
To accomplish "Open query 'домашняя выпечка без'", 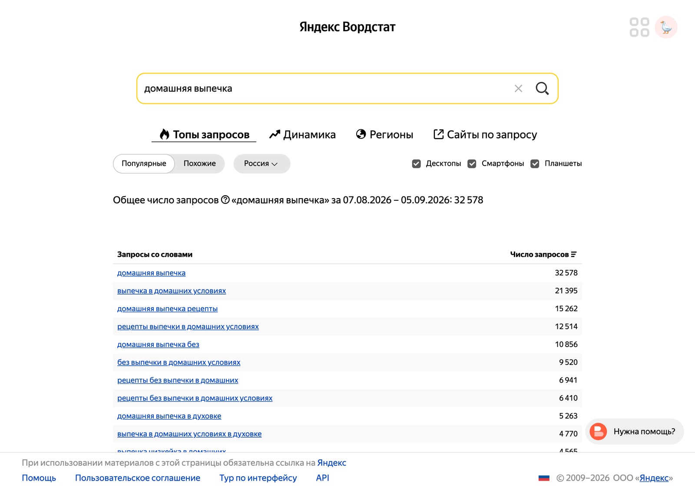I will point(158,344).
